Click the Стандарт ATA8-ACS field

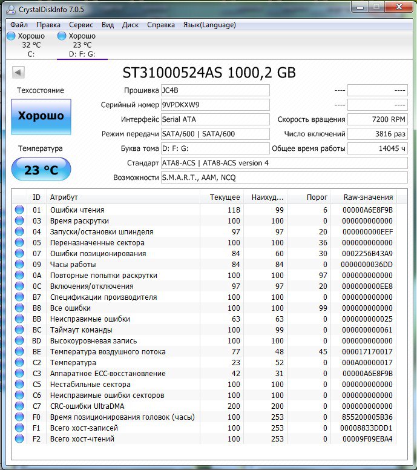[284, 163]
